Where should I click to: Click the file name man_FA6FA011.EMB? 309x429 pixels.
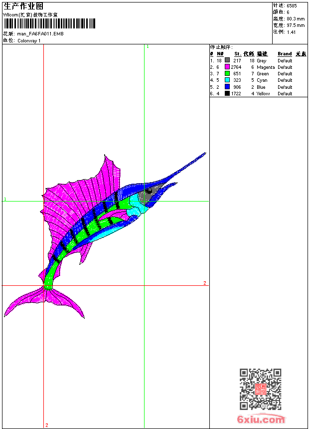pyautogui.click(x=40, y=34)
